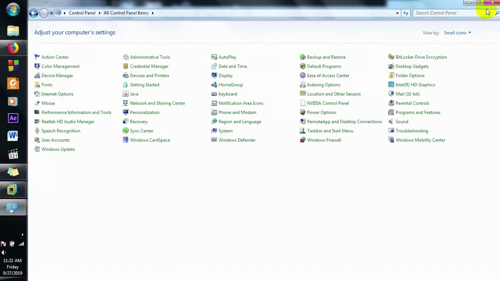Viewport: 500px width, 281px height.
Task: Open the Devices and Printers icon
Action: [125, 75]
